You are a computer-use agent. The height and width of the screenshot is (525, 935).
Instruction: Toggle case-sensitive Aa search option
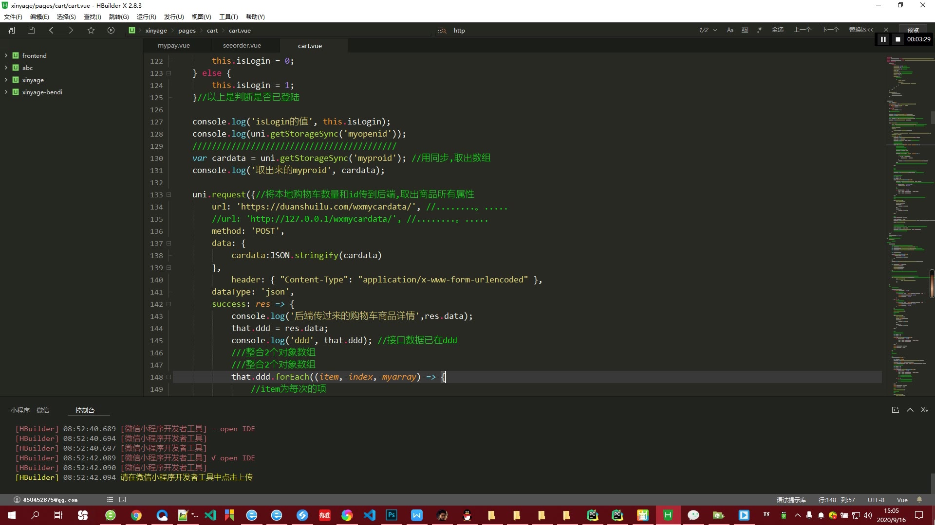(730, 30)
